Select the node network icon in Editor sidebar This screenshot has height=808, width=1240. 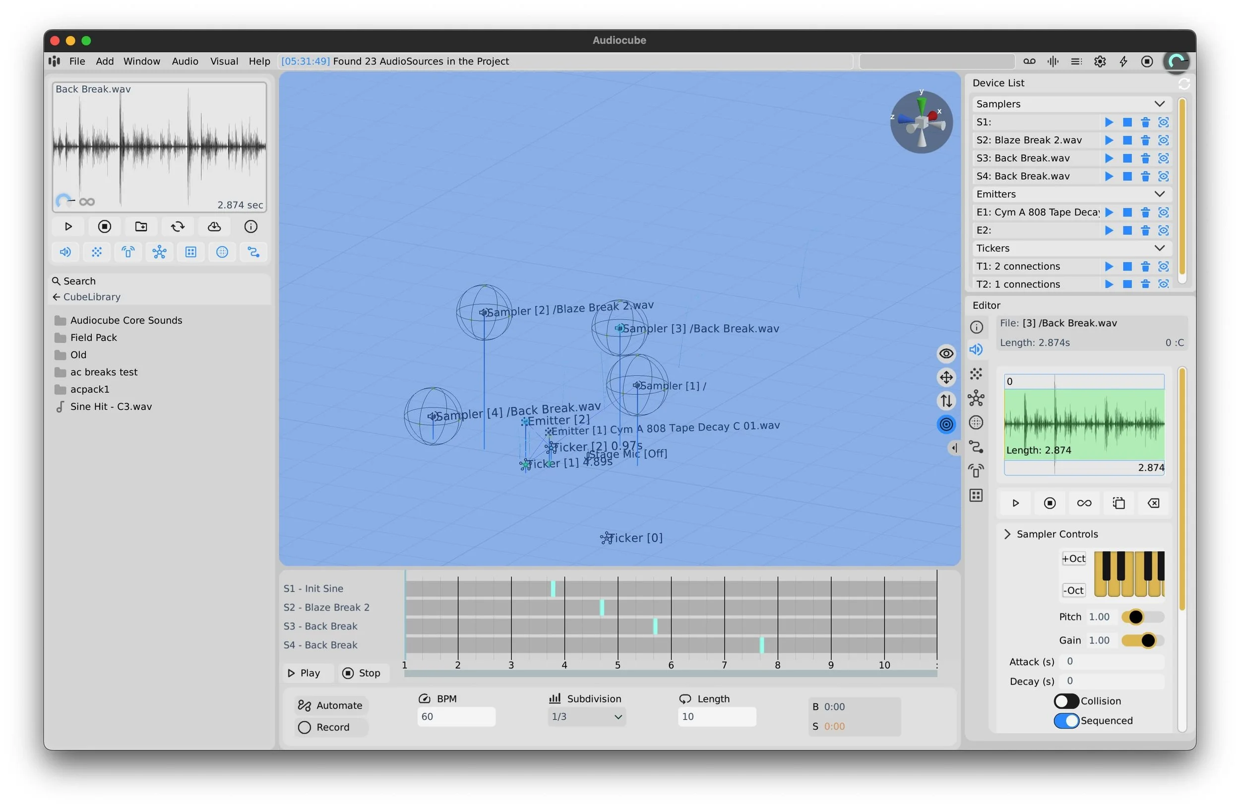point(975,398)
